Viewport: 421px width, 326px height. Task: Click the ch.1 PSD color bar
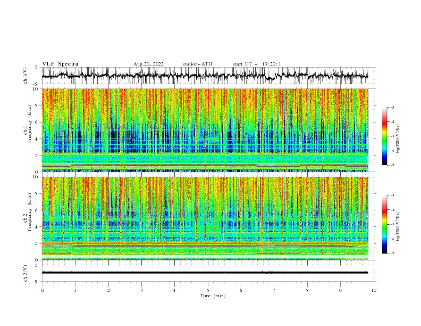tap(384, 136)
